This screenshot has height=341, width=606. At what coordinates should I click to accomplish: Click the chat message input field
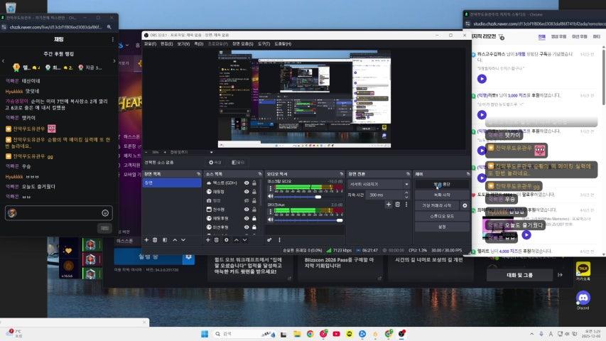pyautogui.click(x=57, y=212)
